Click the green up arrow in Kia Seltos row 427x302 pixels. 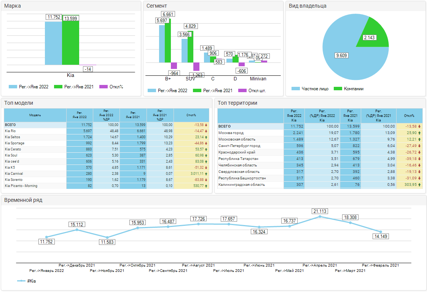[206, 137]
